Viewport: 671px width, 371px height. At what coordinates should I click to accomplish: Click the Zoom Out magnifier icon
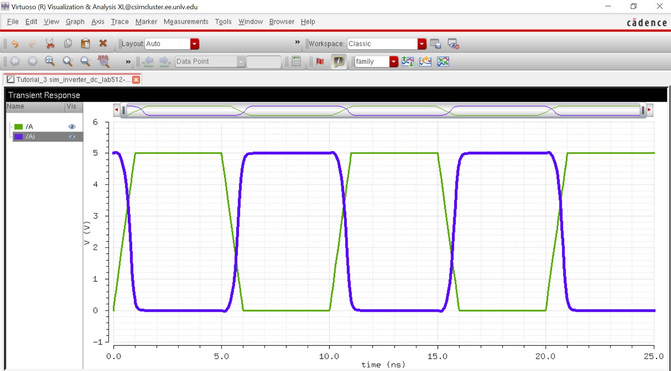[x=86, y=61]
